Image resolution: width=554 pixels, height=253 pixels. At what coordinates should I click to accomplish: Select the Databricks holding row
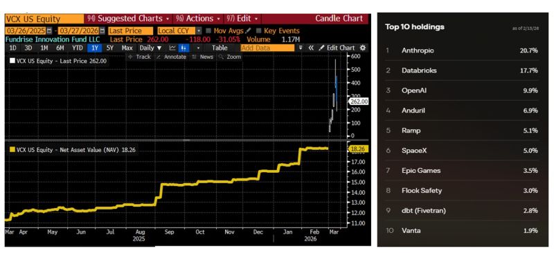[462, 71]
